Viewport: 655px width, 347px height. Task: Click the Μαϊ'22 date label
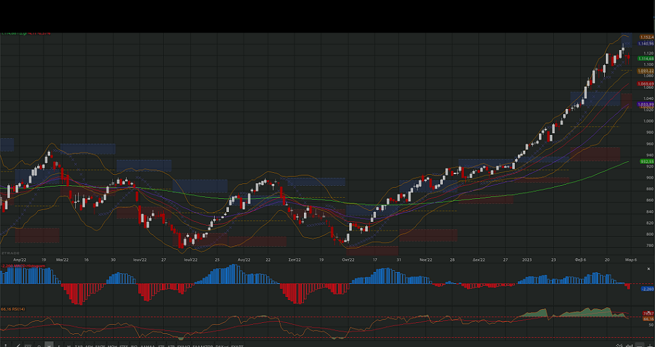coord(62,260)
